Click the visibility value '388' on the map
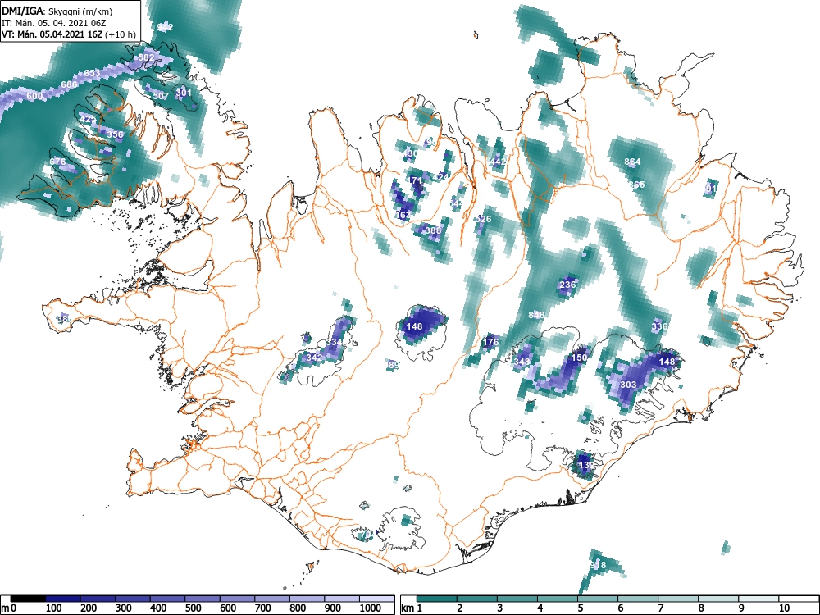 [x=433, y=230]
